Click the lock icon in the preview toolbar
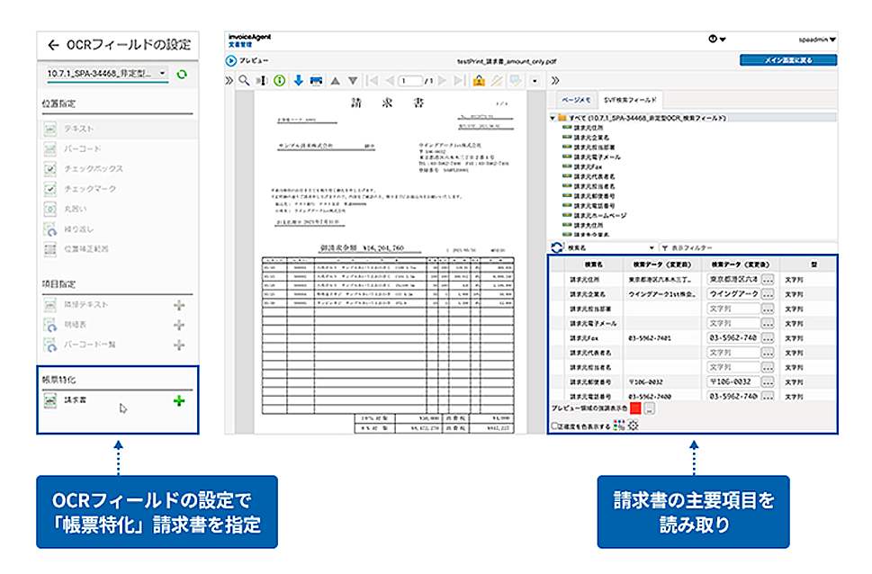Screen dimensions: 872x574 coord(479,81)
